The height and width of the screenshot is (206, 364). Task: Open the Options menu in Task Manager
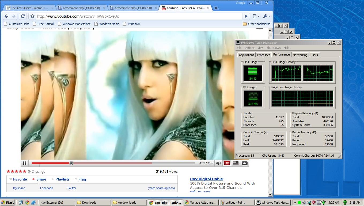click(249, 48)
